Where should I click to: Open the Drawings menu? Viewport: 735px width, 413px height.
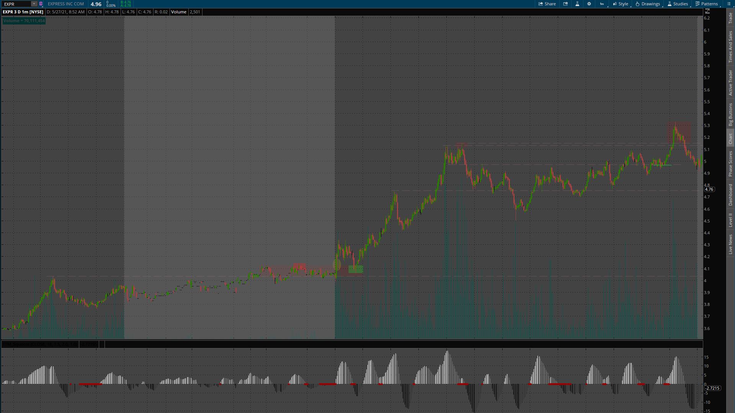click(648, 4)
